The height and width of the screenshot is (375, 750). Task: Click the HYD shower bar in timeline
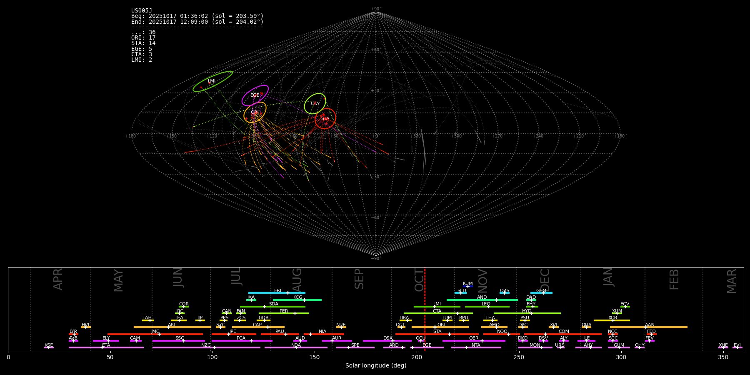click(x=527, y=313)
